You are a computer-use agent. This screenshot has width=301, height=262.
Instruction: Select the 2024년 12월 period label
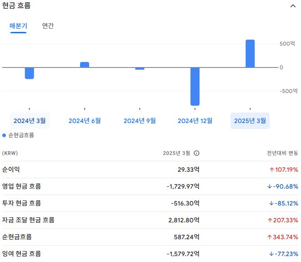[x=195, y=121]
